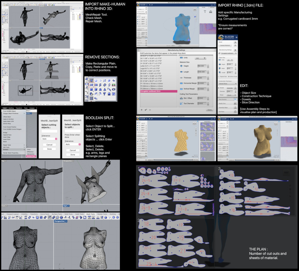Open the Units dropdown in Manufacturing Settings
The width and height of the screenshot is (299, 271).
point(200,58)
